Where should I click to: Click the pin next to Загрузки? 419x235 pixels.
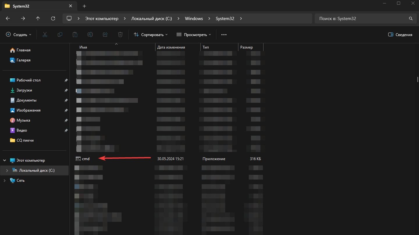pyautogui.click(x=66, y=90)
